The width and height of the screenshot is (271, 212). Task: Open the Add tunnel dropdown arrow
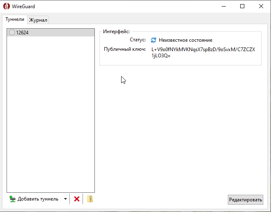[x=65, y=199]
